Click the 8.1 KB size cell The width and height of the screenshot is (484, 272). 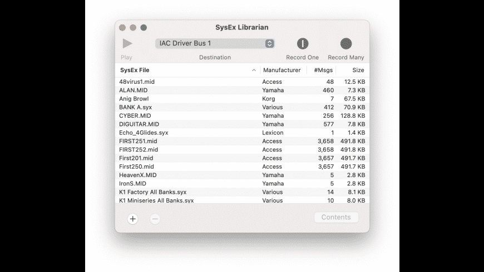[356, 192]
